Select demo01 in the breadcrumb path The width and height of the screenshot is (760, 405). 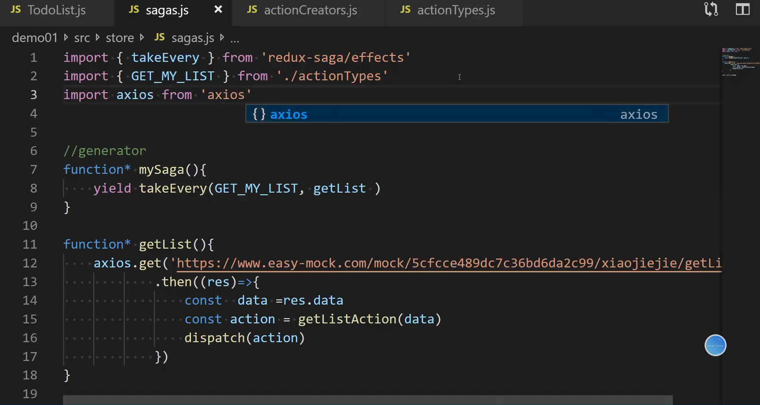(x=35, y=38)
